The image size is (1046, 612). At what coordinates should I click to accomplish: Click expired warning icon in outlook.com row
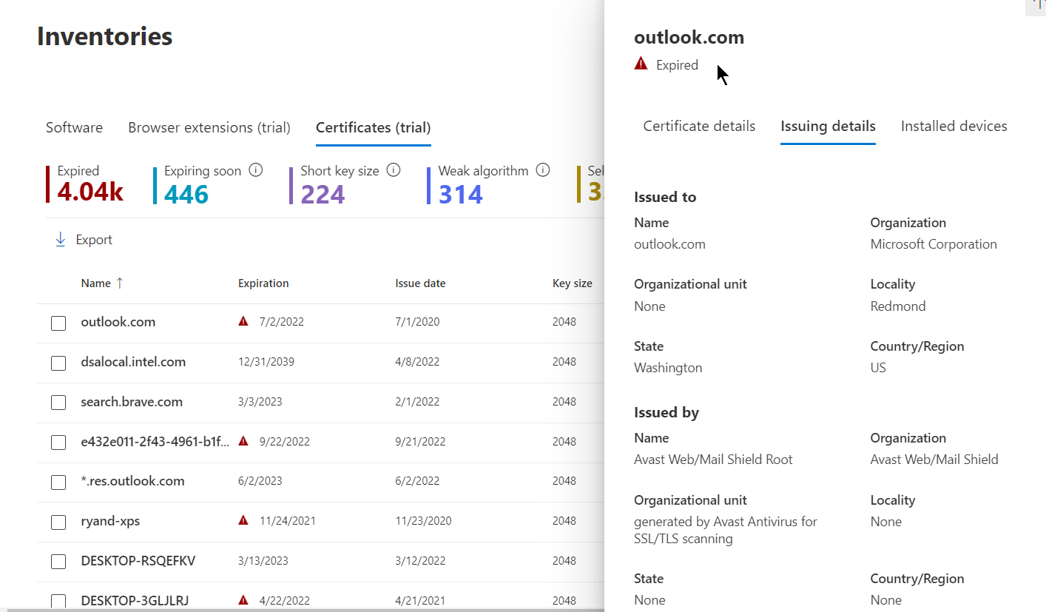243,322
